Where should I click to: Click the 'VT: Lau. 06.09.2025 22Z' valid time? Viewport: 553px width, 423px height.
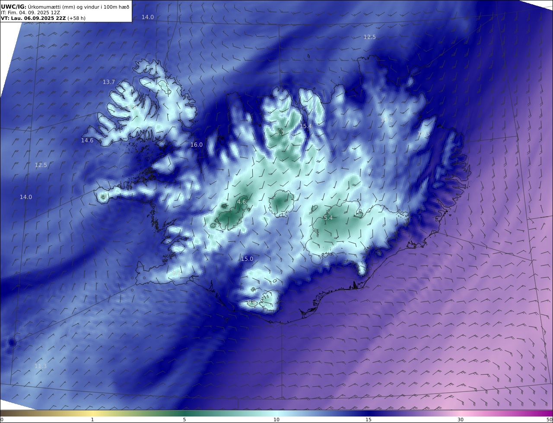(33, 19)
